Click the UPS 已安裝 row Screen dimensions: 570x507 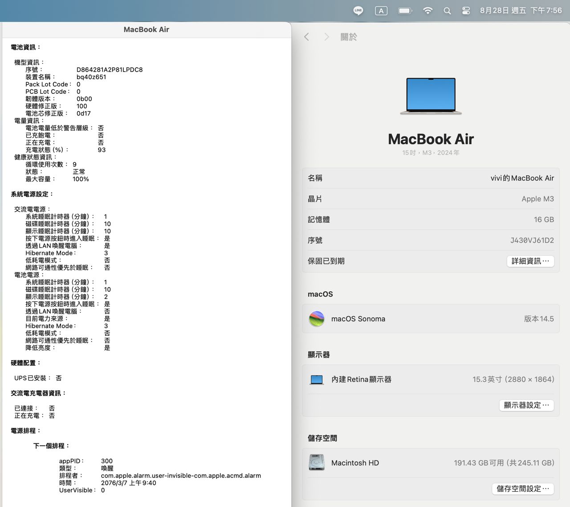tap(38, 378)
